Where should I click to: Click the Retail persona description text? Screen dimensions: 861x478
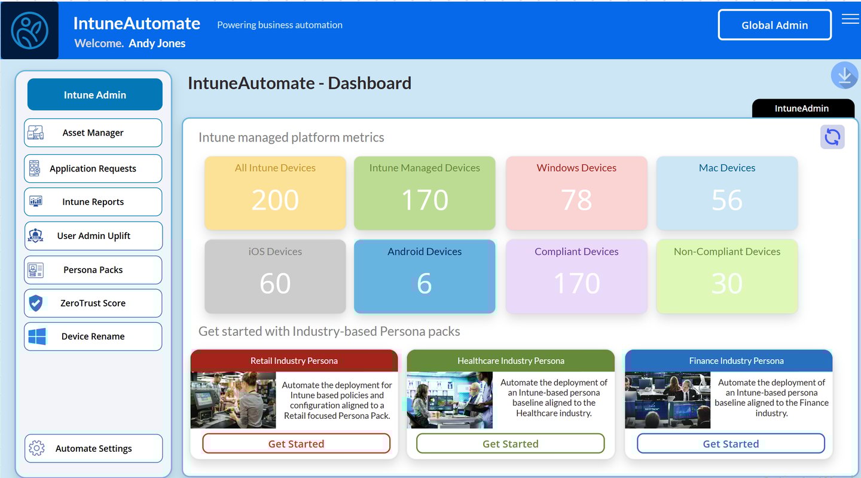pos(337,400)
